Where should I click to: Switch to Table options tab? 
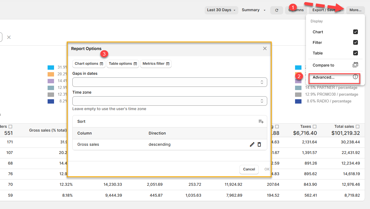(123, 64)
